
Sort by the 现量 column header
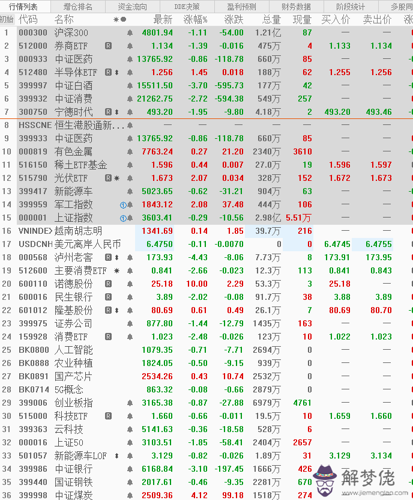302,19
